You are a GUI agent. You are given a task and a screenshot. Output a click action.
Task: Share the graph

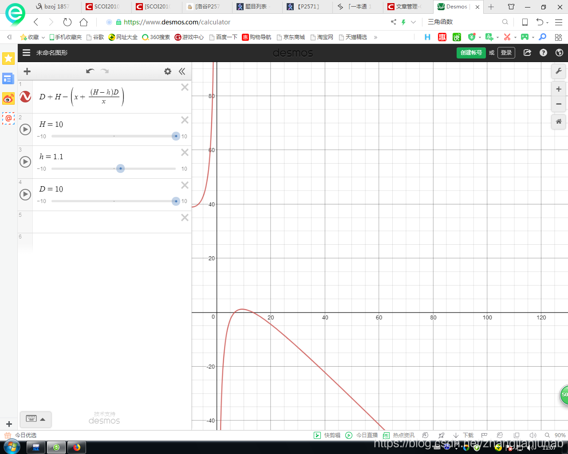527,53
